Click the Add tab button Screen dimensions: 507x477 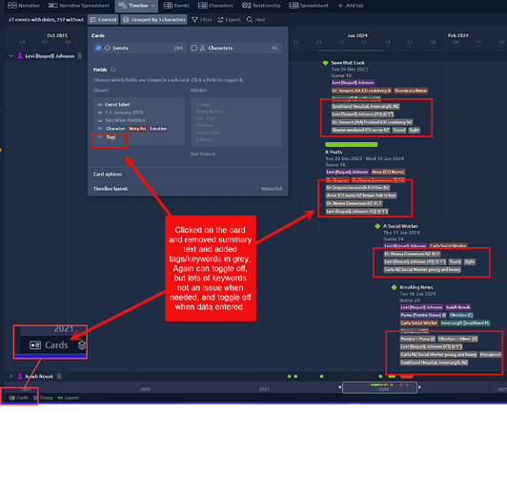[x=351, y=6]
